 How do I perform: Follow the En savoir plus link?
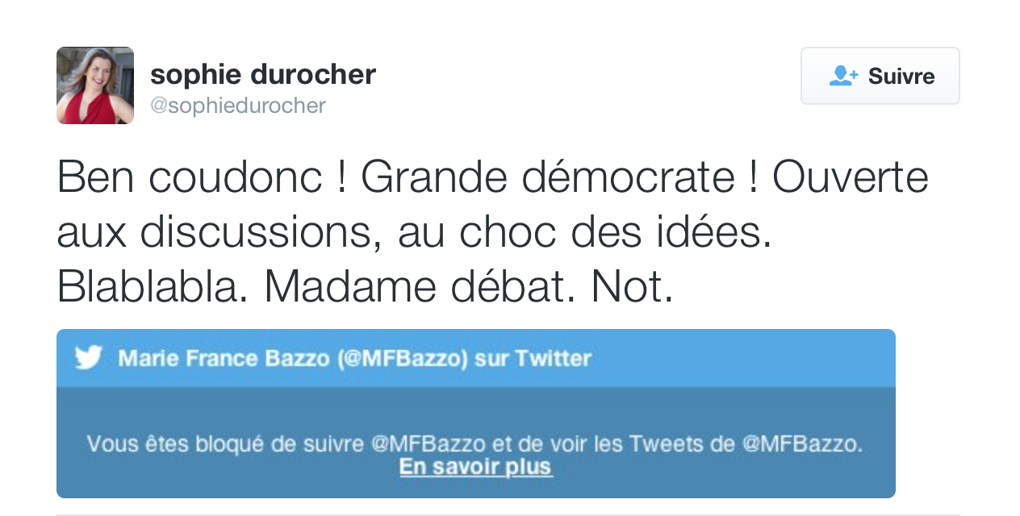coord(476,467)
